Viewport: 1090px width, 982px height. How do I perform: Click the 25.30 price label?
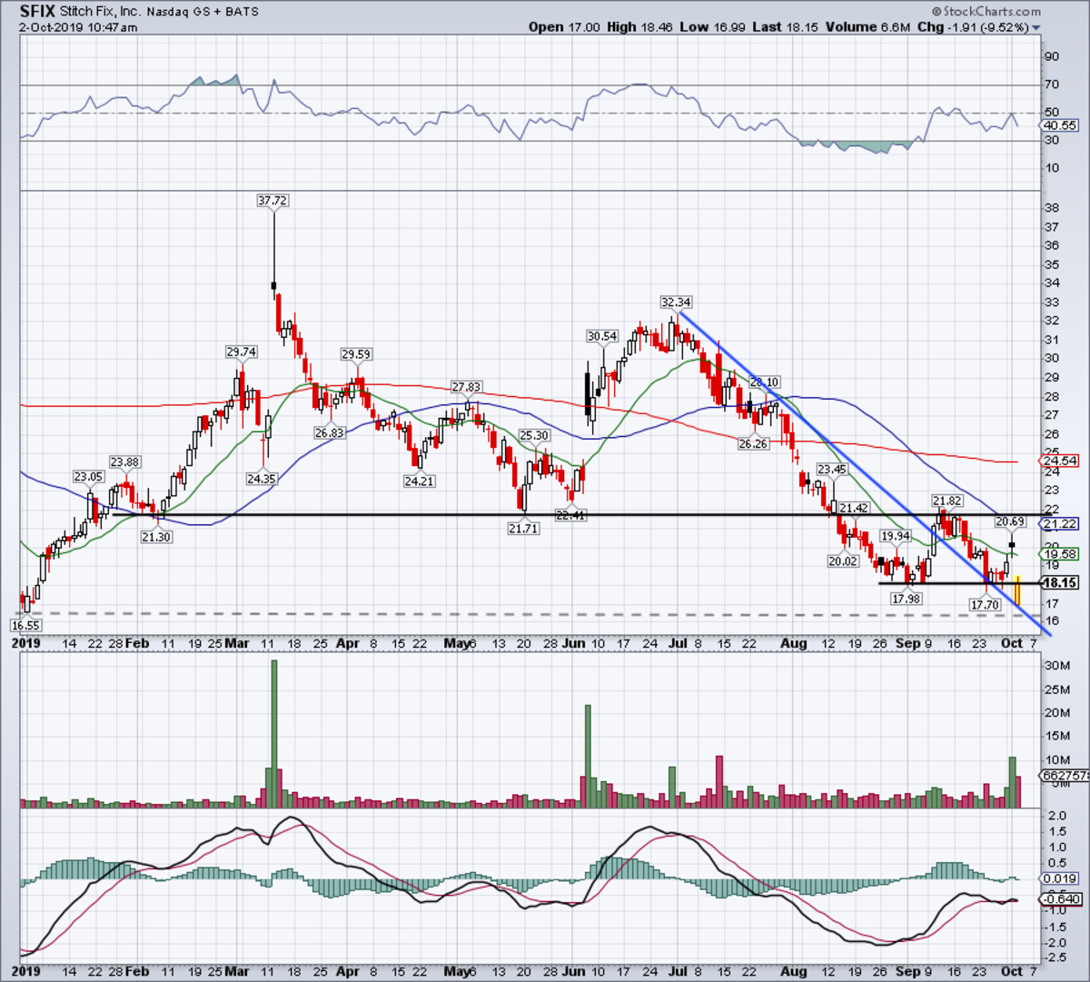(x=534, y=436)
